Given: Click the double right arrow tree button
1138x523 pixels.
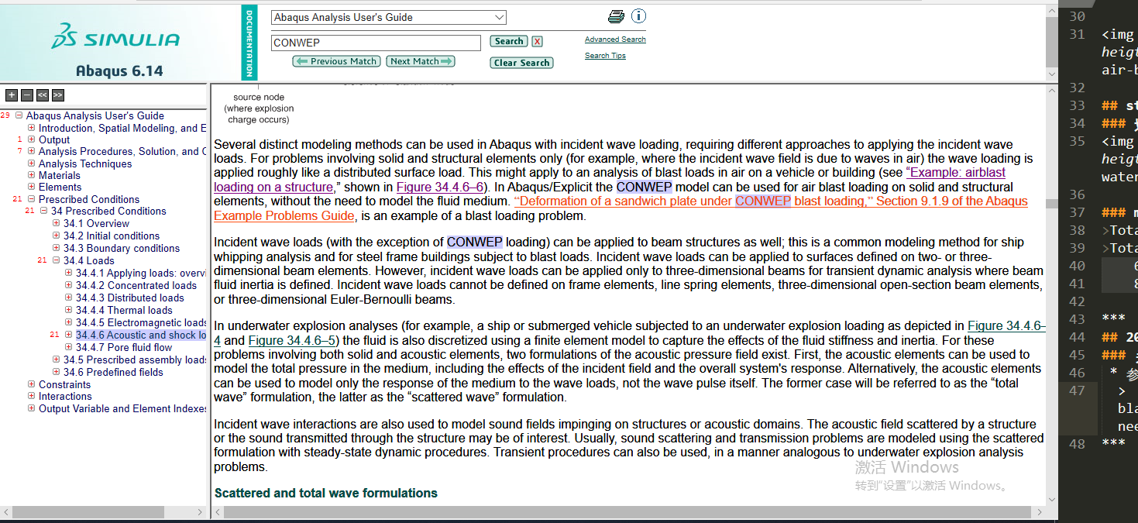Looking at the screenshot, I should (58, 95).
